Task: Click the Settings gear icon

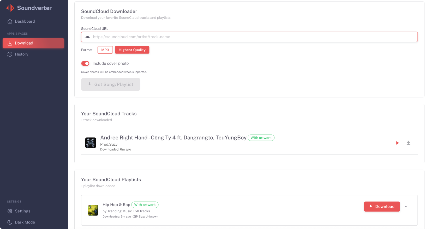Action: (x=10, y=211)
